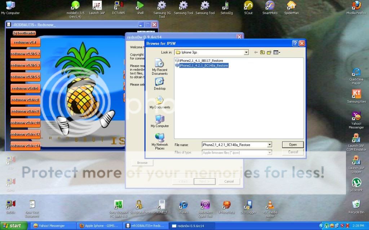The height and width of the screenshot is (230, 369).
Task: Click the SL3 Bruteforce desktop icon
Action: point(140,207)
